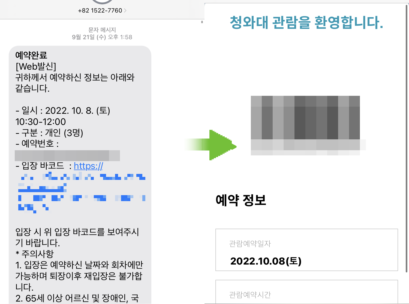The height and width of the screenshot is (304, 409).
Task: Tap the chevron next to the phone number
Action: point(125,11)
